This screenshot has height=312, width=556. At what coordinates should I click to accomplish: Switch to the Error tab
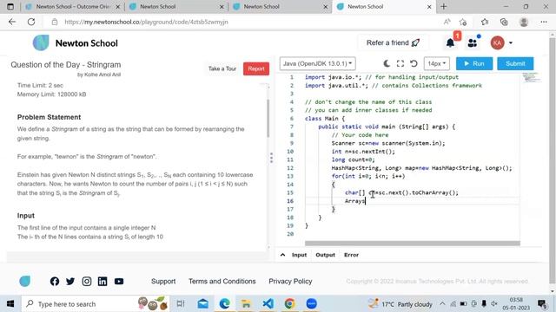coord(351,255)
